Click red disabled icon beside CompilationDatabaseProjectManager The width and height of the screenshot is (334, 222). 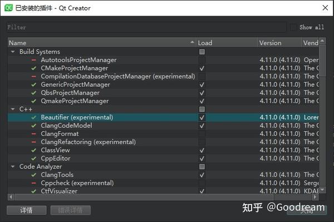point(33,76)
